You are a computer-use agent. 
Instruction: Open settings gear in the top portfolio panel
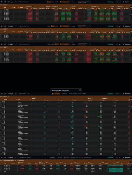click(117, 2)
